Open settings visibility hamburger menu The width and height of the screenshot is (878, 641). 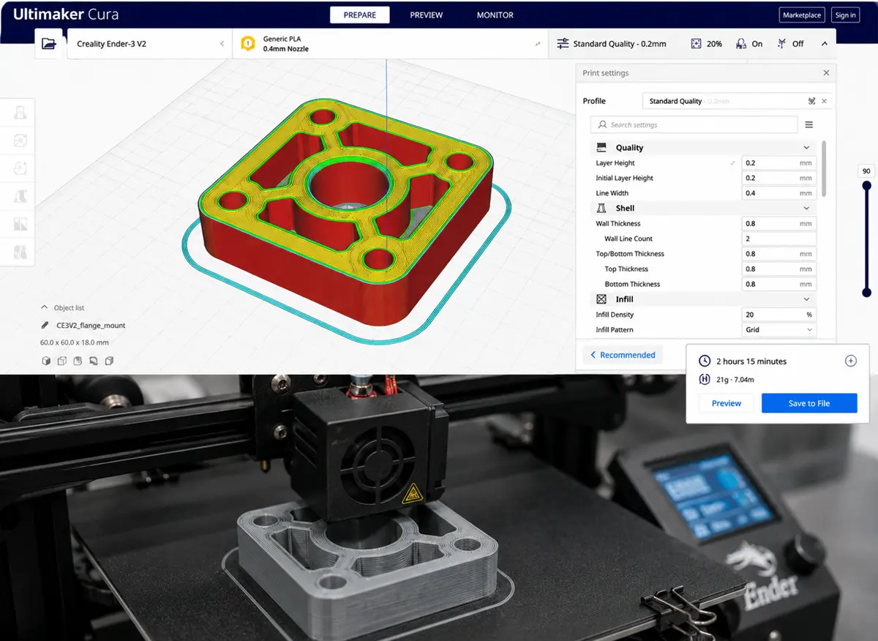click(x=809, y=124)
